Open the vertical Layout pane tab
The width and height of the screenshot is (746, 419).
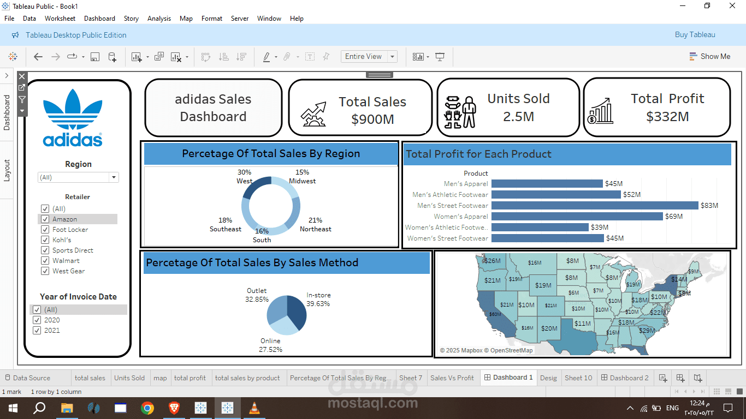point(7,170)
